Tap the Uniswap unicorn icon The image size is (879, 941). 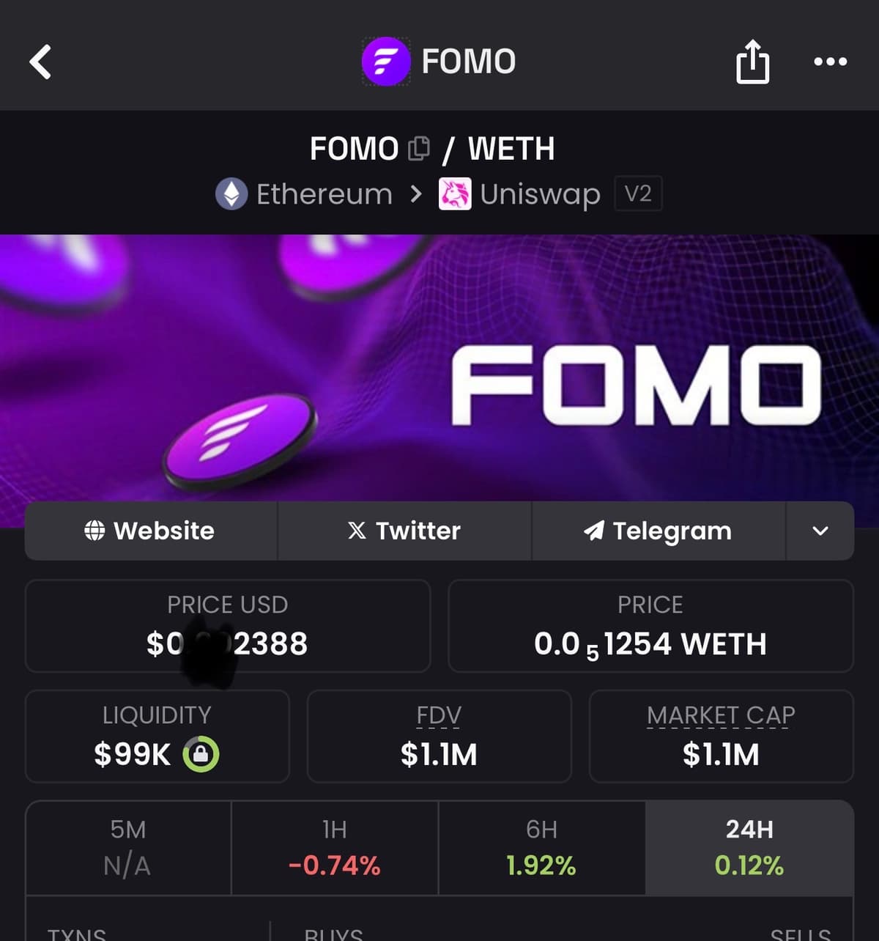(x=455, y=194)
